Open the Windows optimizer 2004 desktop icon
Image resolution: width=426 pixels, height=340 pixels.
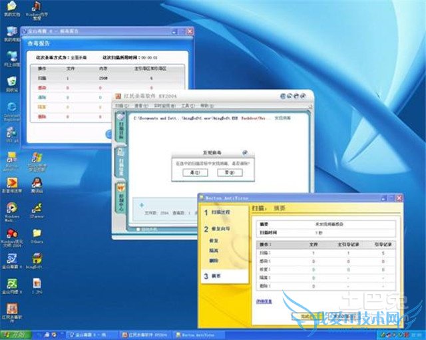11,238
